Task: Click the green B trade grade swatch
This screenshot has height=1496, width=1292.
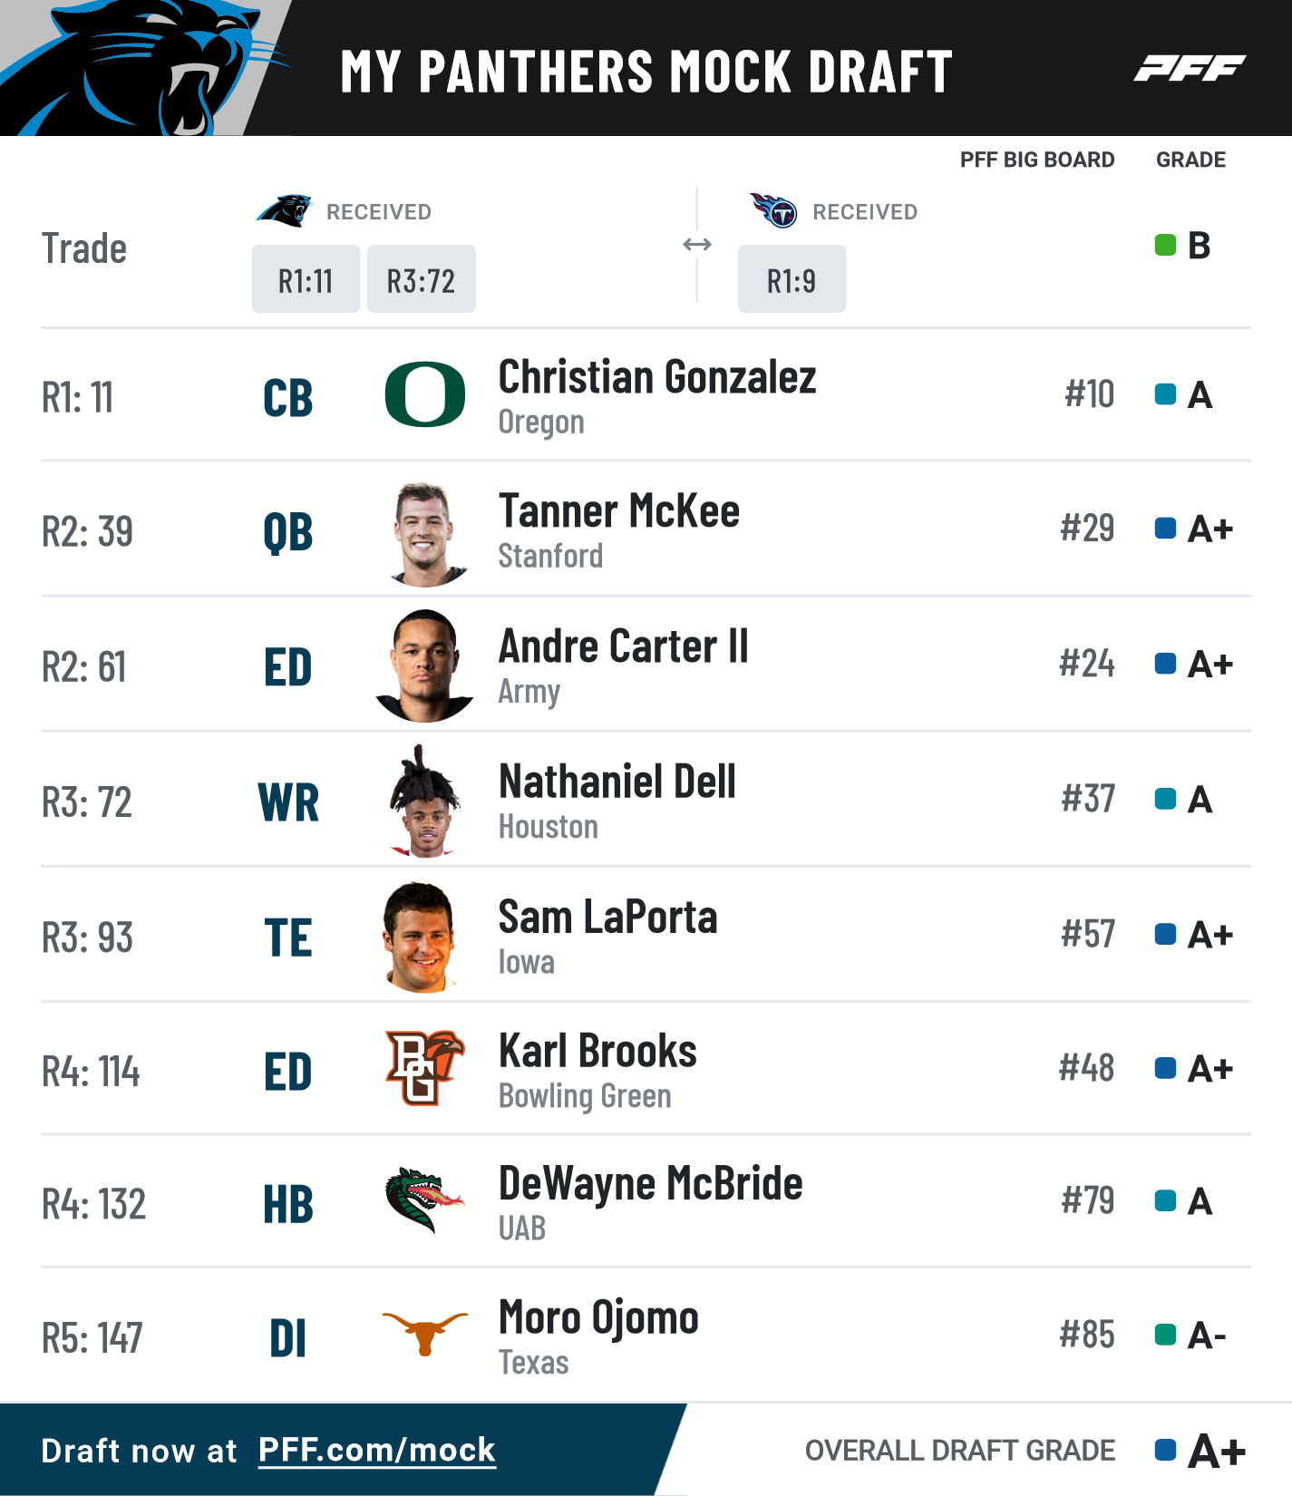Action: click(1165, 245)
